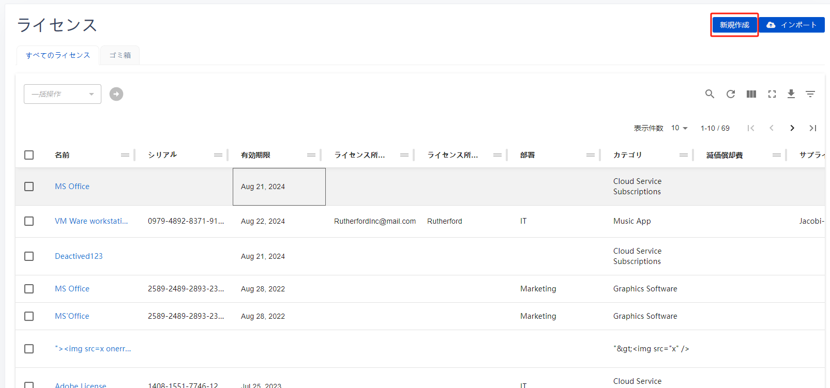Open advanced filter icon
Screen dimensions: 830x388
[810, 94]
